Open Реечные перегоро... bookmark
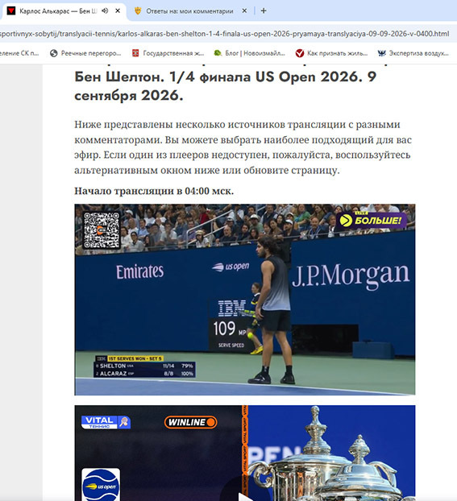Image resolution: width=457 pixels, height=501 pixels. 85,53
